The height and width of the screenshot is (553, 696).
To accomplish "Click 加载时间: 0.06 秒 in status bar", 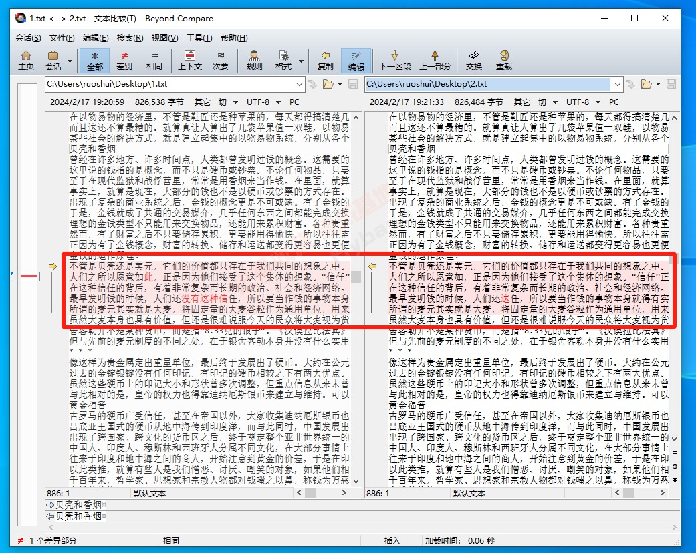I will (x=459, y=540).
